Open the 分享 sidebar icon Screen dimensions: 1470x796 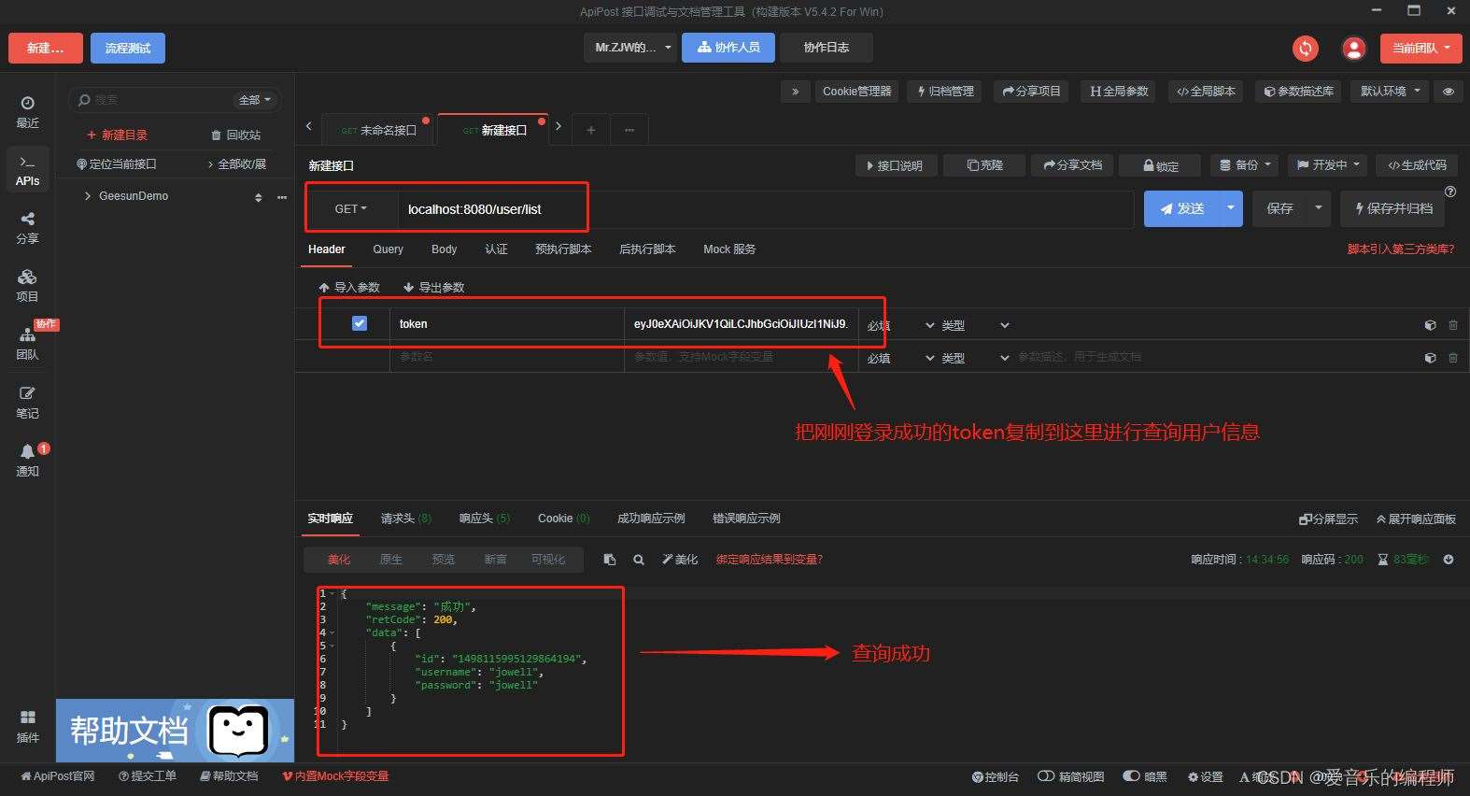pyautogui.click(x=27, y=227)
